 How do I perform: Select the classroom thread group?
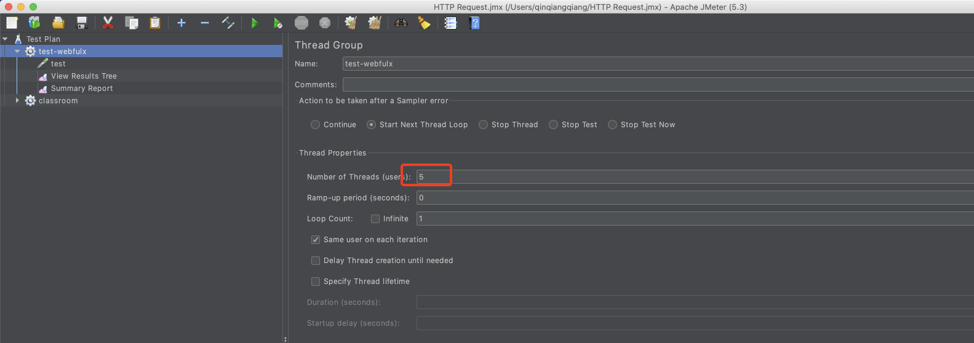click(x=58, y=100)
